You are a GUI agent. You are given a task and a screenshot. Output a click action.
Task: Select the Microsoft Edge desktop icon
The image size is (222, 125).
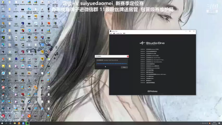click(x=3, y=46)
